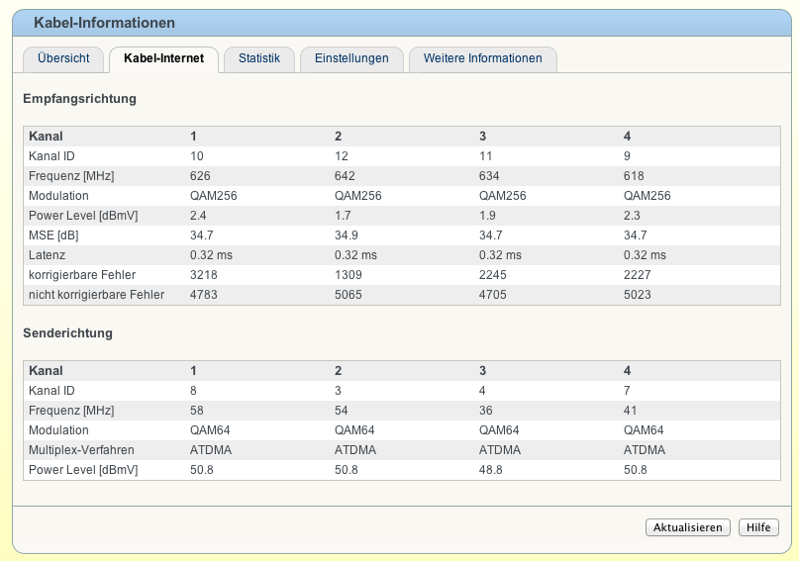The width and height of the screenshot is (799, 561).
Task: Click the Senderichtung section heading
Action: click(67, 333)
